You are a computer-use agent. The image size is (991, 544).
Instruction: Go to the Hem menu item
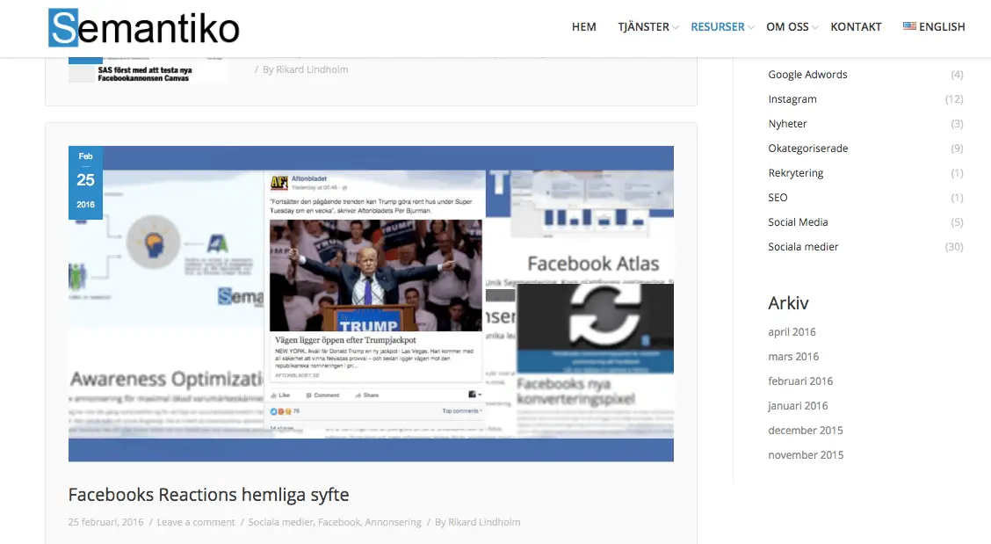pos(583,27)
